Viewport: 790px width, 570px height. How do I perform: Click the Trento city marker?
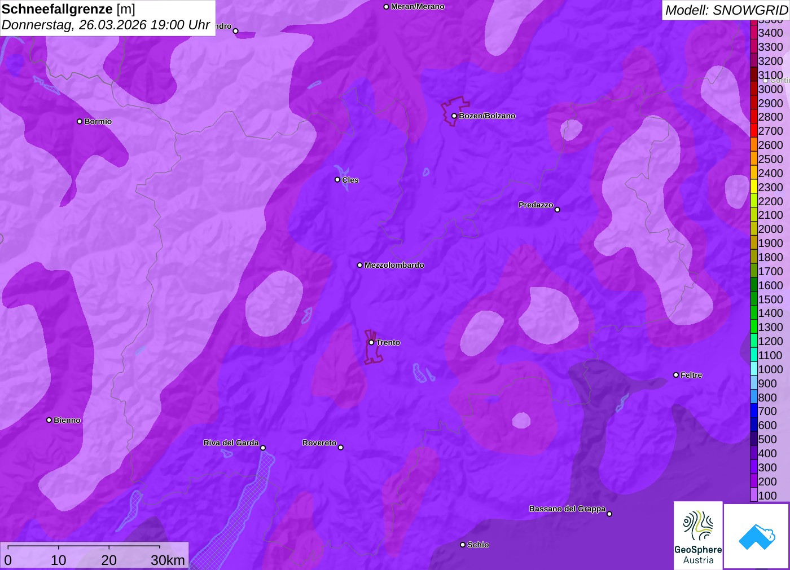(371, 342)
